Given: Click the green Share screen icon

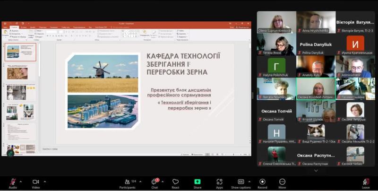Looking at the screenshot, I should [197, 182].
